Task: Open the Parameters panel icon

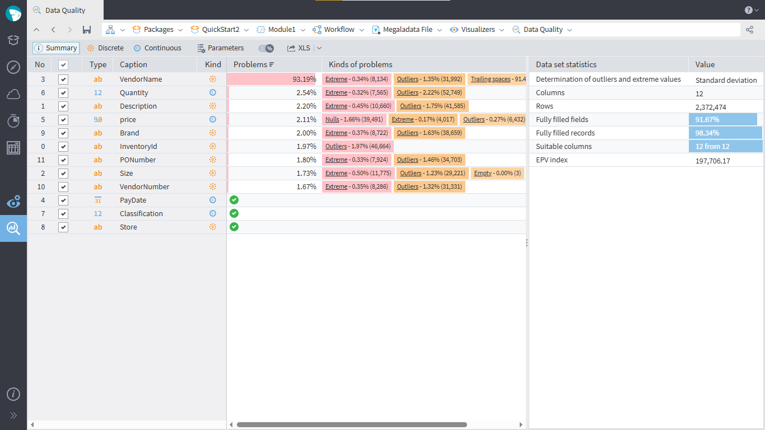Action: [x=200, y=48]
